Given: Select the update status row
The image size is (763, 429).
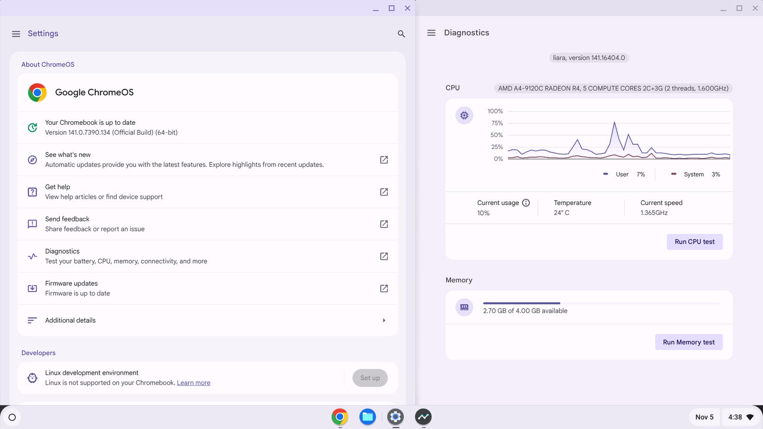Looking at the screenshot, I should pos(207,127).
